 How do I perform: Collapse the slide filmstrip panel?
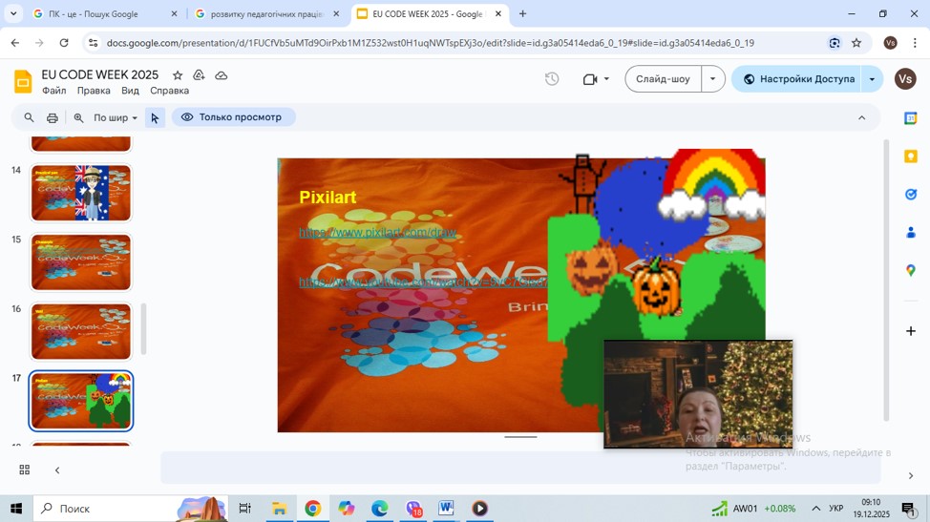(57, 470)
